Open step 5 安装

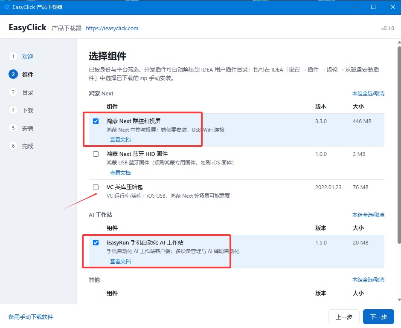21,128
